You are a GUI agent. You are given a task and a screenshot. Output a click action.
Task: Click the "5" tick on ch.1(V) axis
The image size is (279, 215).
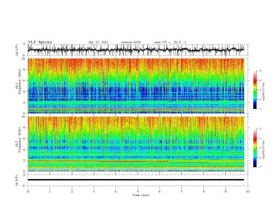pos(24,44)
